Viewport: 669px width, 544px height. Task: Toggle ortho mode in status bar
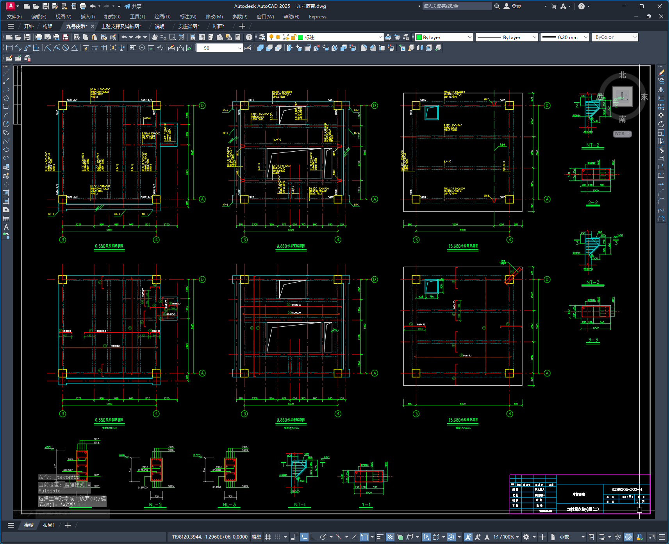click(314, 537)
